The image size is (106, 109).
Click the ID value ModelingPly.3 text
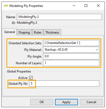[x=27, y=23]
